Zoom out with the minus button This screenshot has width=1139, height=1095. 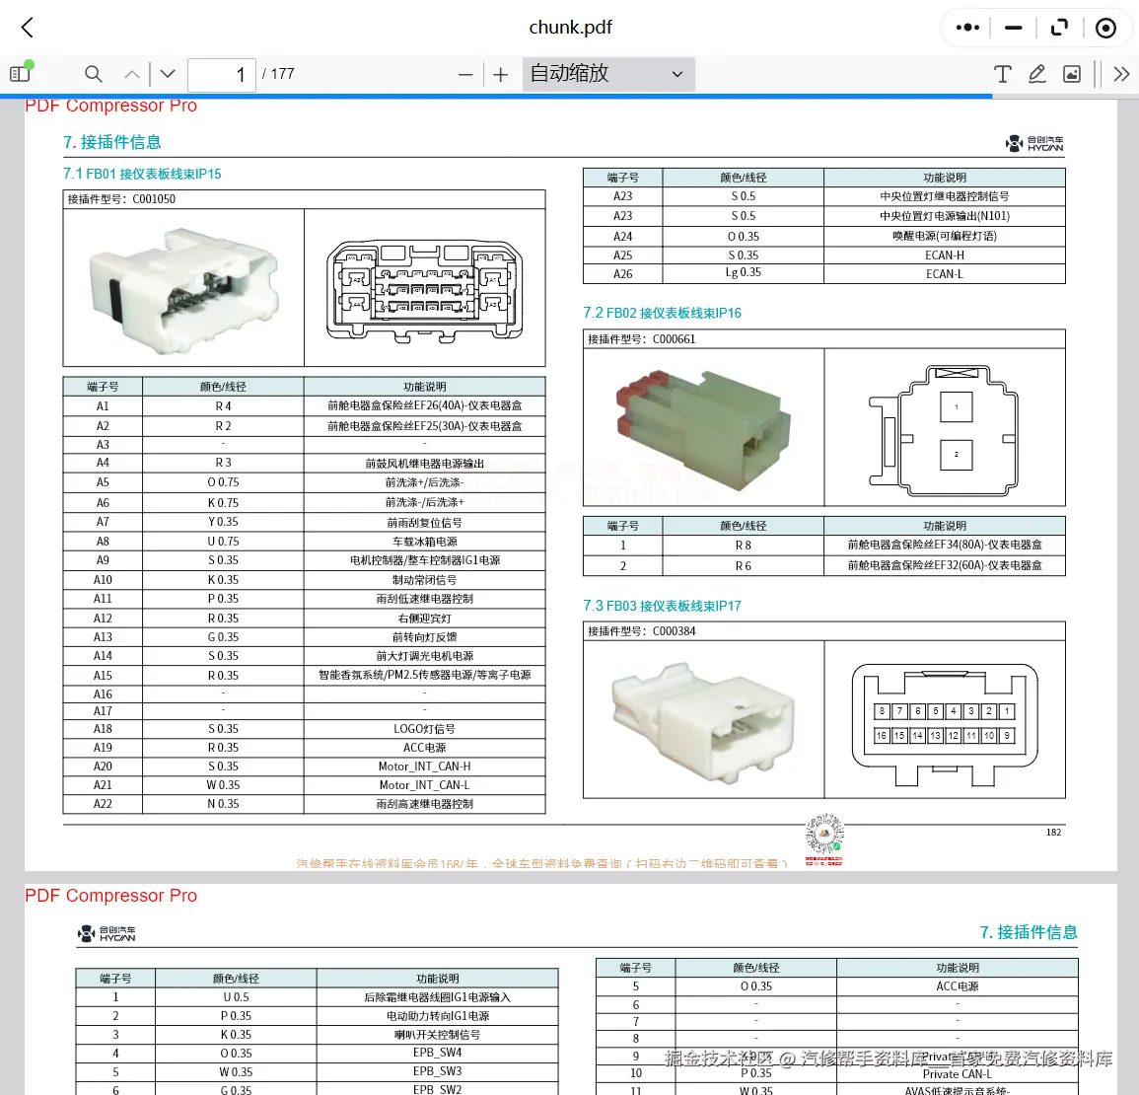(x=465, y=74)
